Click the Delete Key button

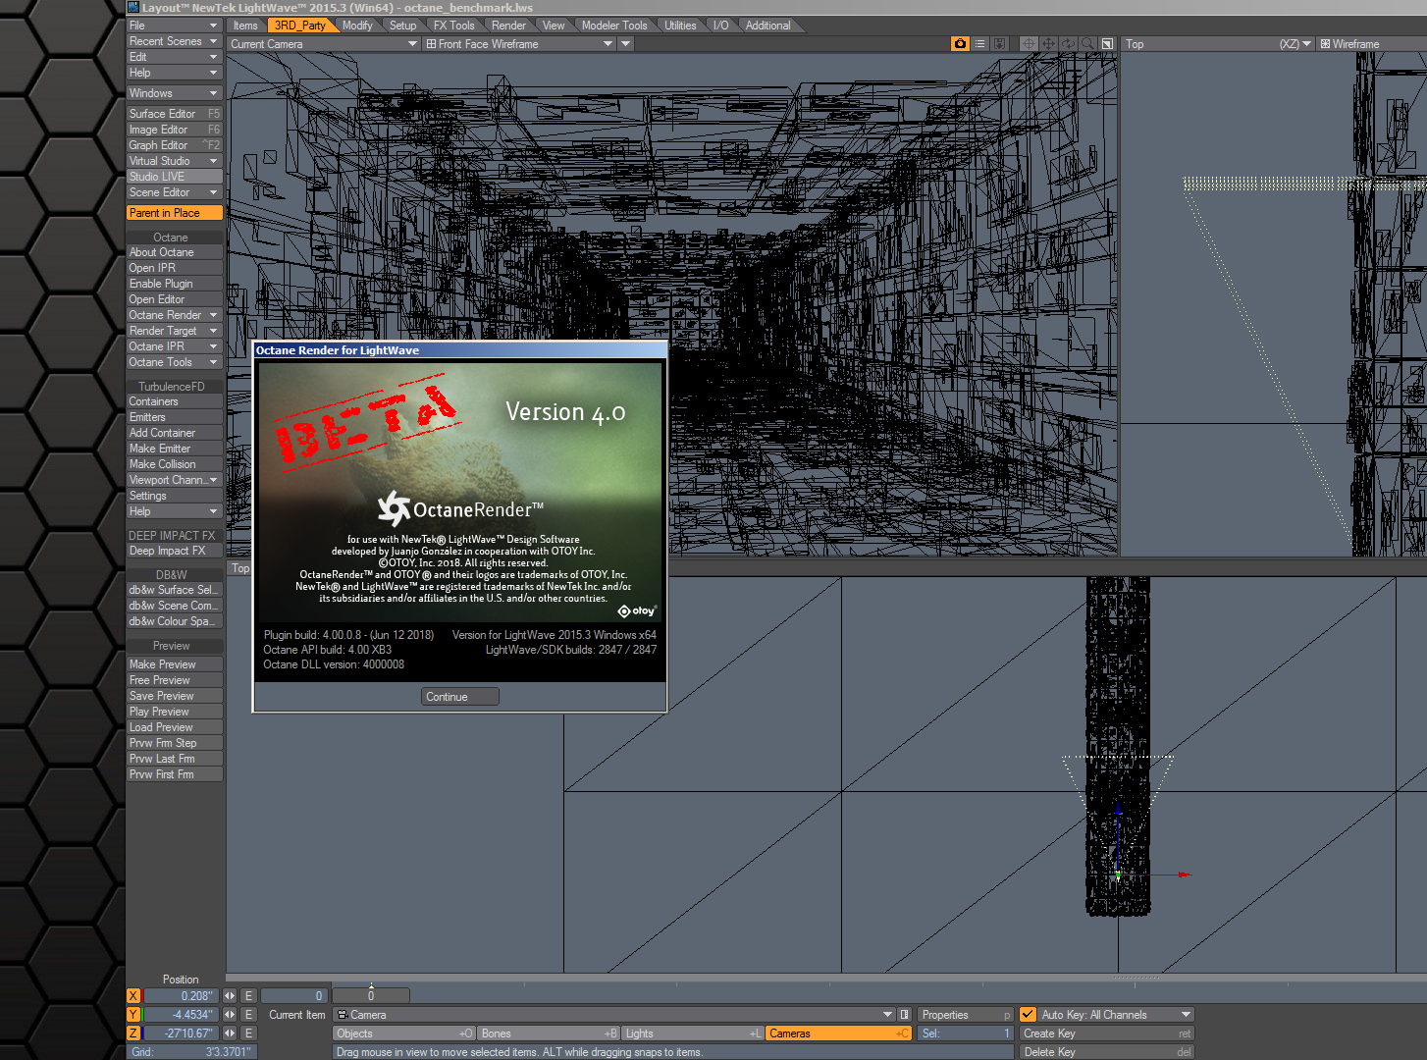point(1107,1052)
